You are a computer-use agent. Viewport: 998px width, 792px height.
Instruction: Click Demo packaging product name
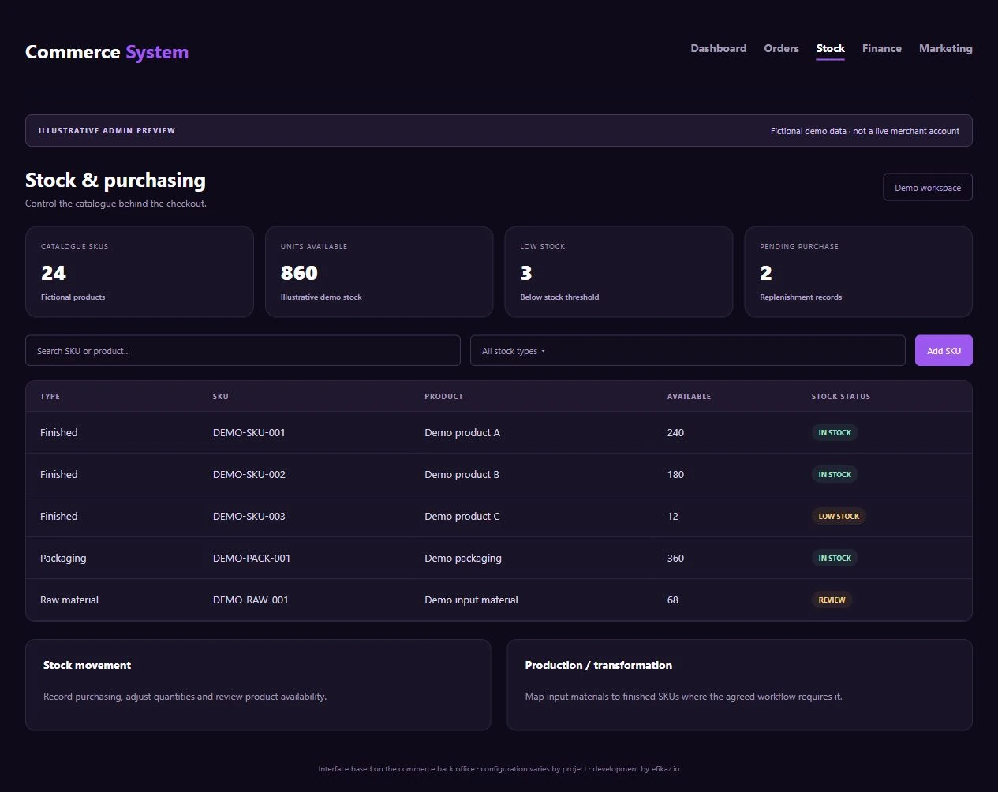point(463,558)
